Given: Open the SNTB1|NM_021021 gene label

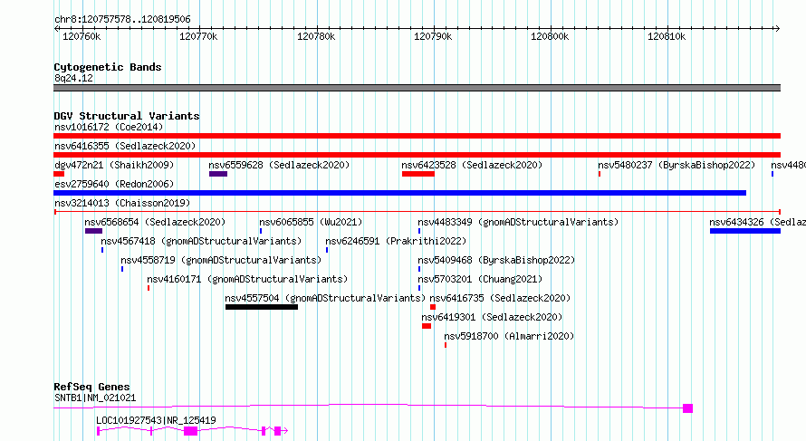Looking at the screenshot, I should click(x=95, y=398).
